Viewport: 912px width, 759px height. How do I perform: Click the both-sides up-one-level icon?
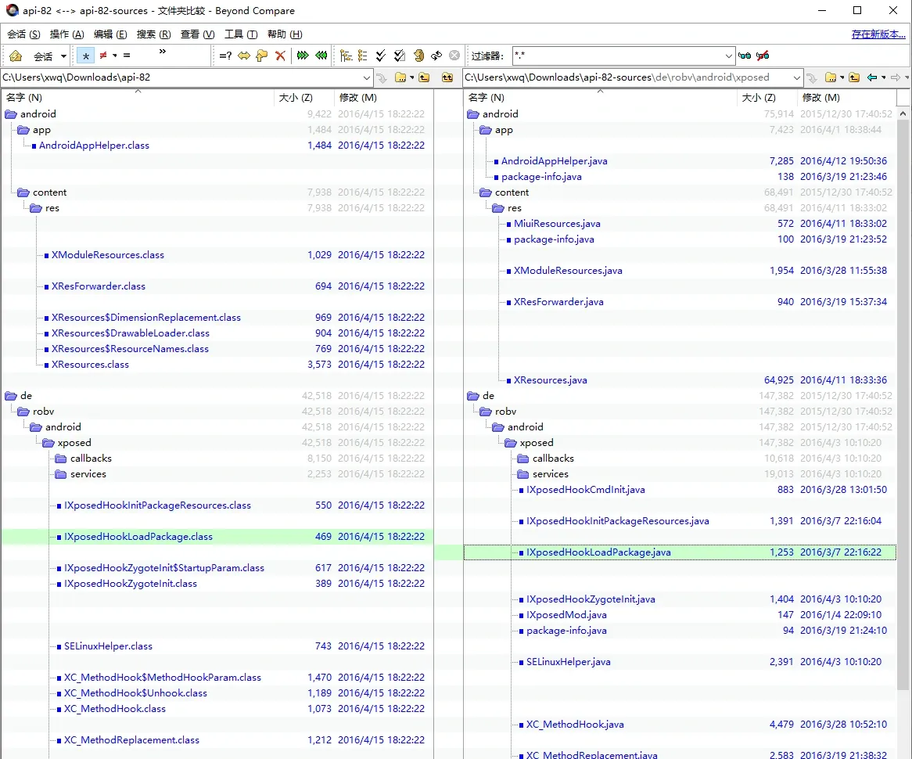pos(447,77)
